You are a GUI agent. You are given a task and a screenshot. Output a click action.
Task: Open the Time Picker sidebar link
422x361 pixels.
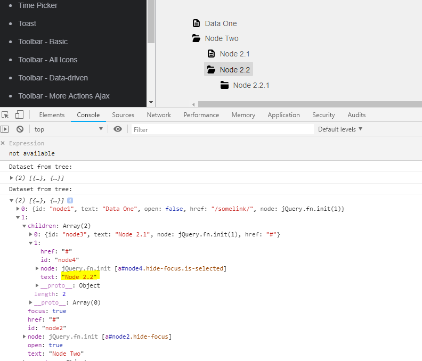coord(38,5)
